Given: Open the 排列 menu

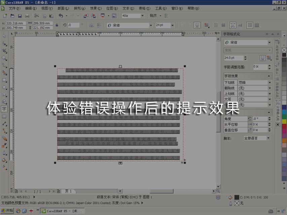Looking at the screenshot, I should click(x=79, y=8).
